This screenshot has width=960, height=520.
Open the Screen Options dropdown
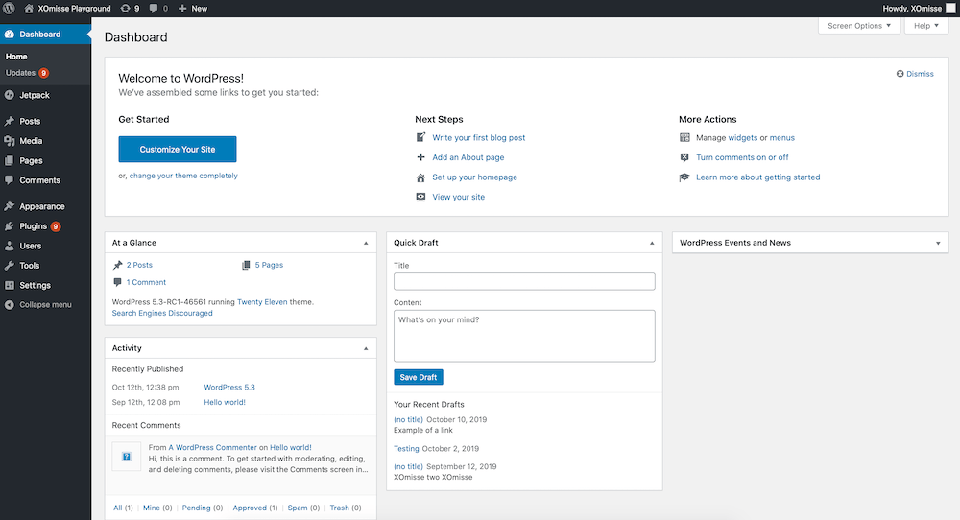pyautogui.click(x=859, y=26)
